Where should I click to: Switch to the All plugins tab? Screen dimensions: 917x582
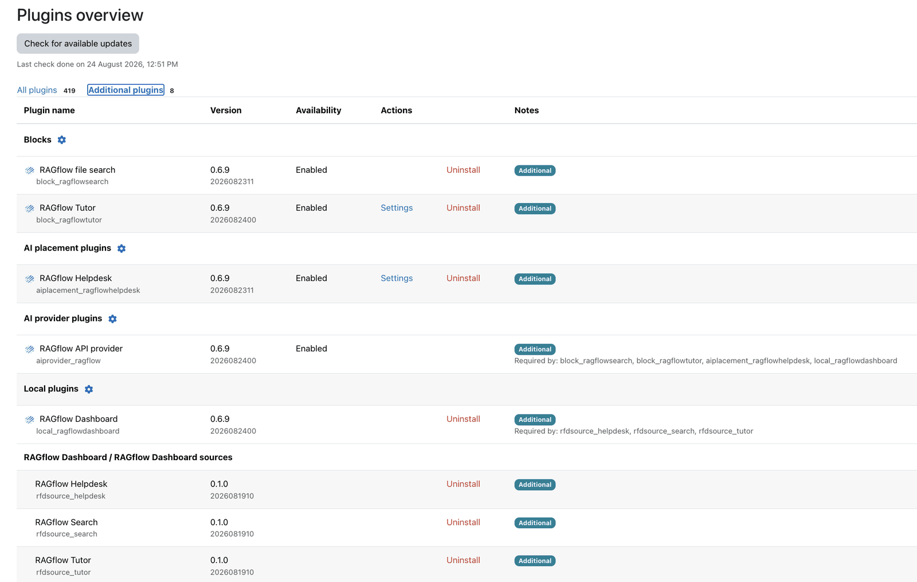click(x=37, y=90)
